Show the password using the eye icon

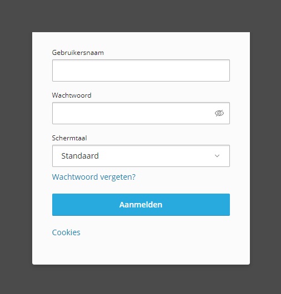click(219, 113)
